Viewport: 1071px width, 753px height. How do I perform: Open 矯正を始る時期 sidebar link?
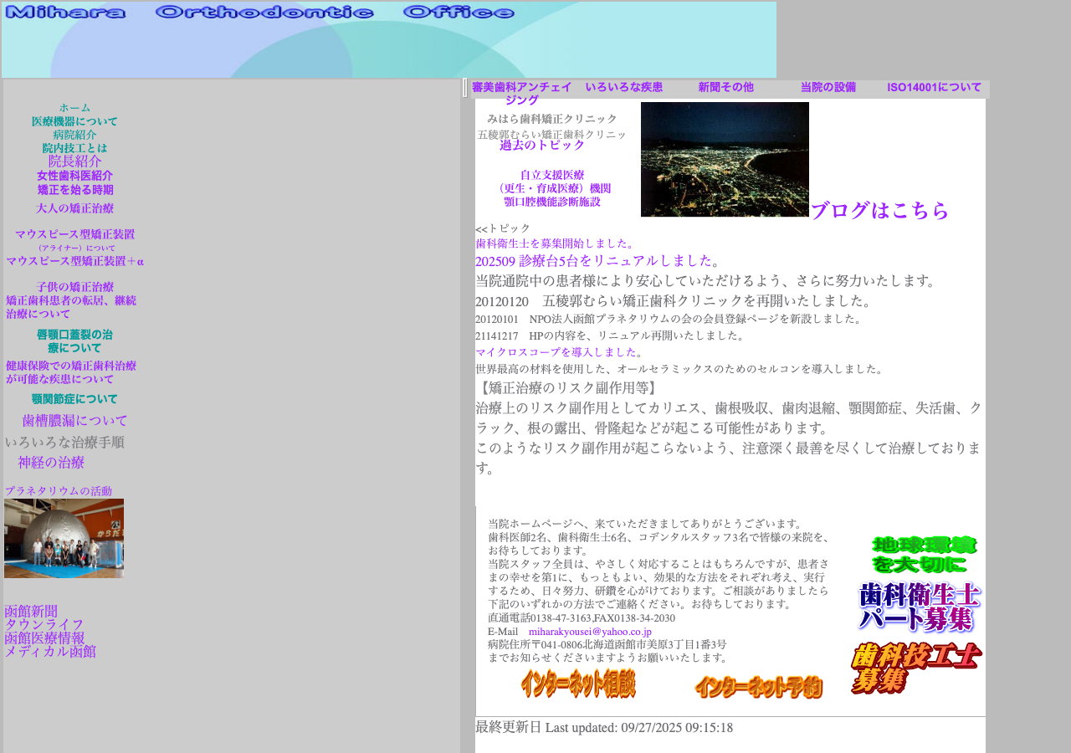point(74,190)
